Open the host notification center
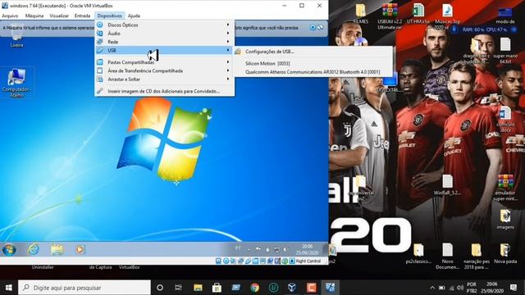 pyautogui.click(x=514, y=288)
